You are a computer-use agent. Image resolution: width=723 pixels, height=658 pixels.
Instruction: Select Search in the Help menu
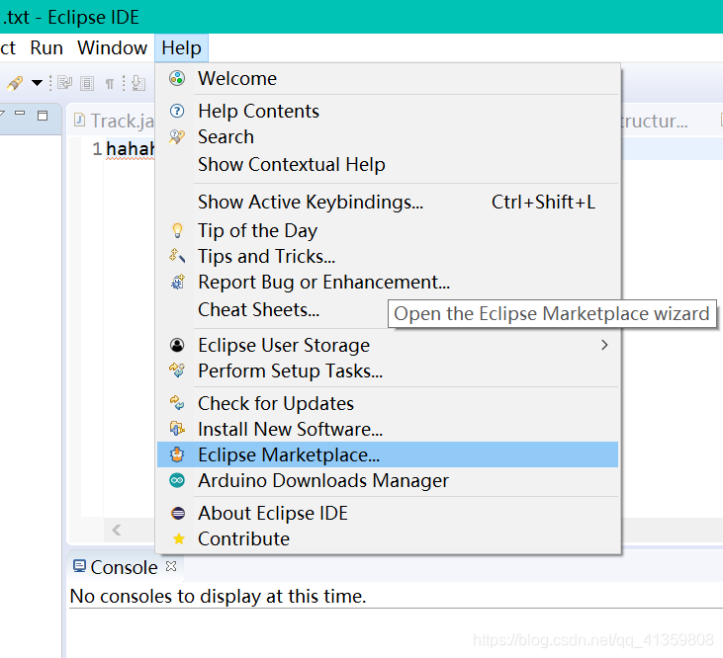388,136
